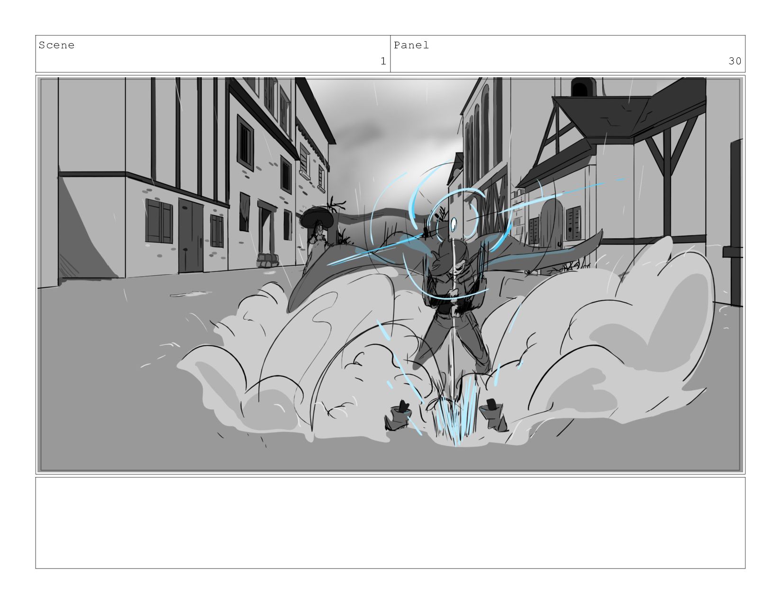Click the empty notes box below artwork
This screenshot has height=604, width=782.
(x=390, y=523)
